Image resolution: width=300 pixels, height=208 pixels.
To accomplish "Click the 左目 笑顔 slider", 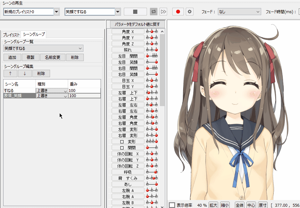I will [152, 62].
